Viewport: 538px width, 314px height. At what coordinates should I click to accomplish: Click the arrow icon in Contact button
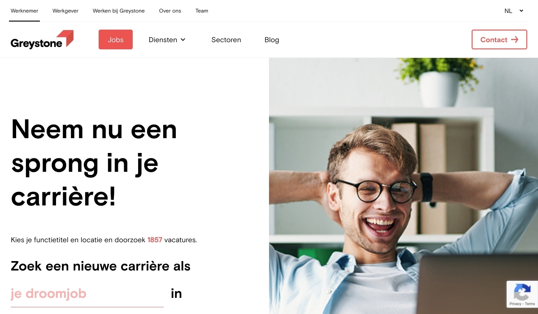coord(515,39)
